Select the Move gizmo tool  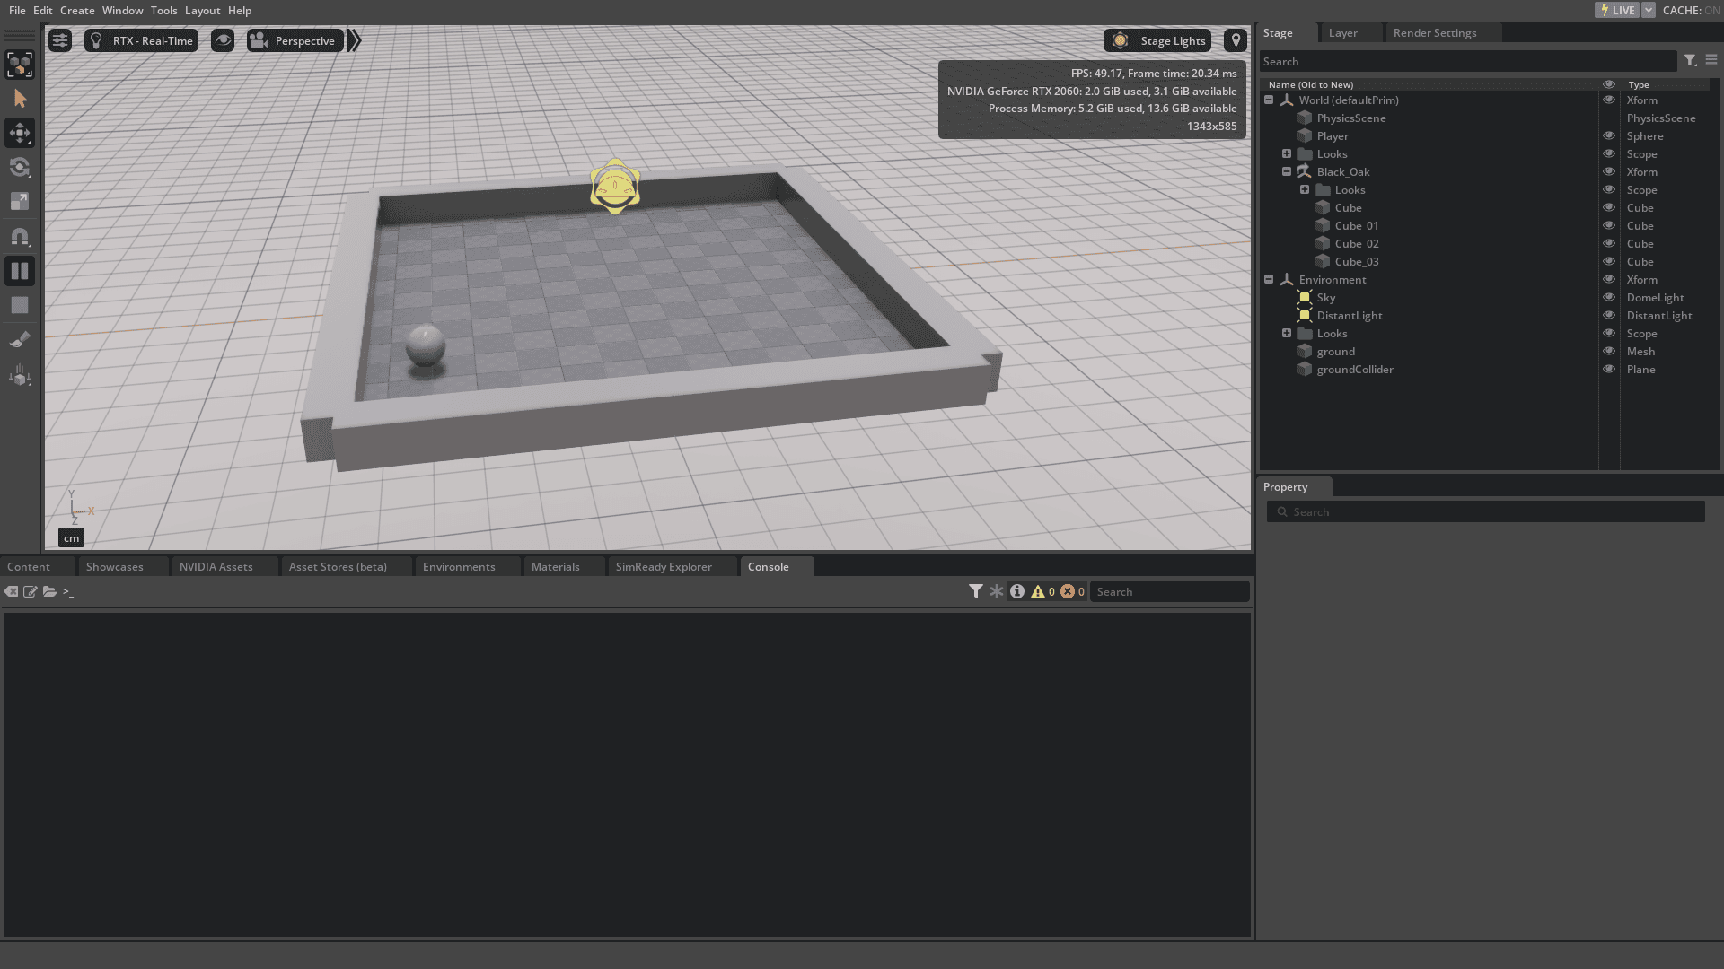(x=20, y=134)
